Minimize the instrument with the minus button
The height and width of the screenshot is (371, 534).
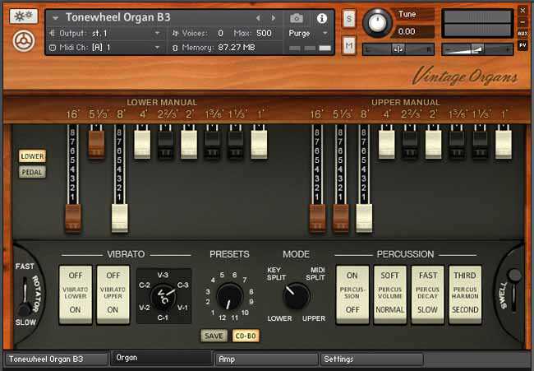point(522,22)
